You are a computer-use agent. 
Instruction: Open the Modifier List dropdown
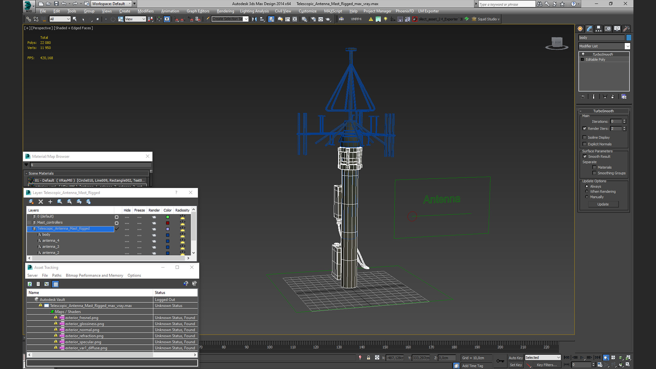point(604,46)
